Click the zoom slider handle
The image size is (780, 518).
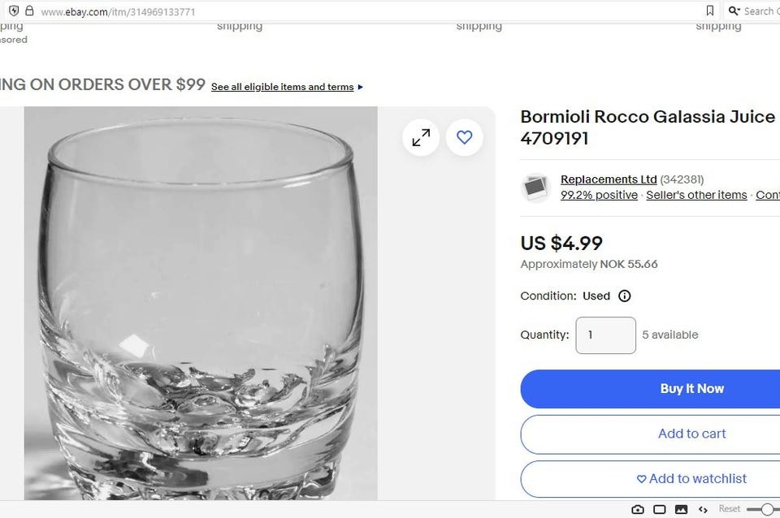[766, 509]
